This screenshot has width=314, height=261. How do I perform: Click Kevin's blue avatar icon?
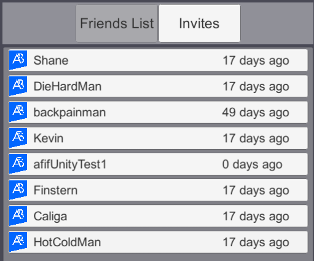click(18, 138)
